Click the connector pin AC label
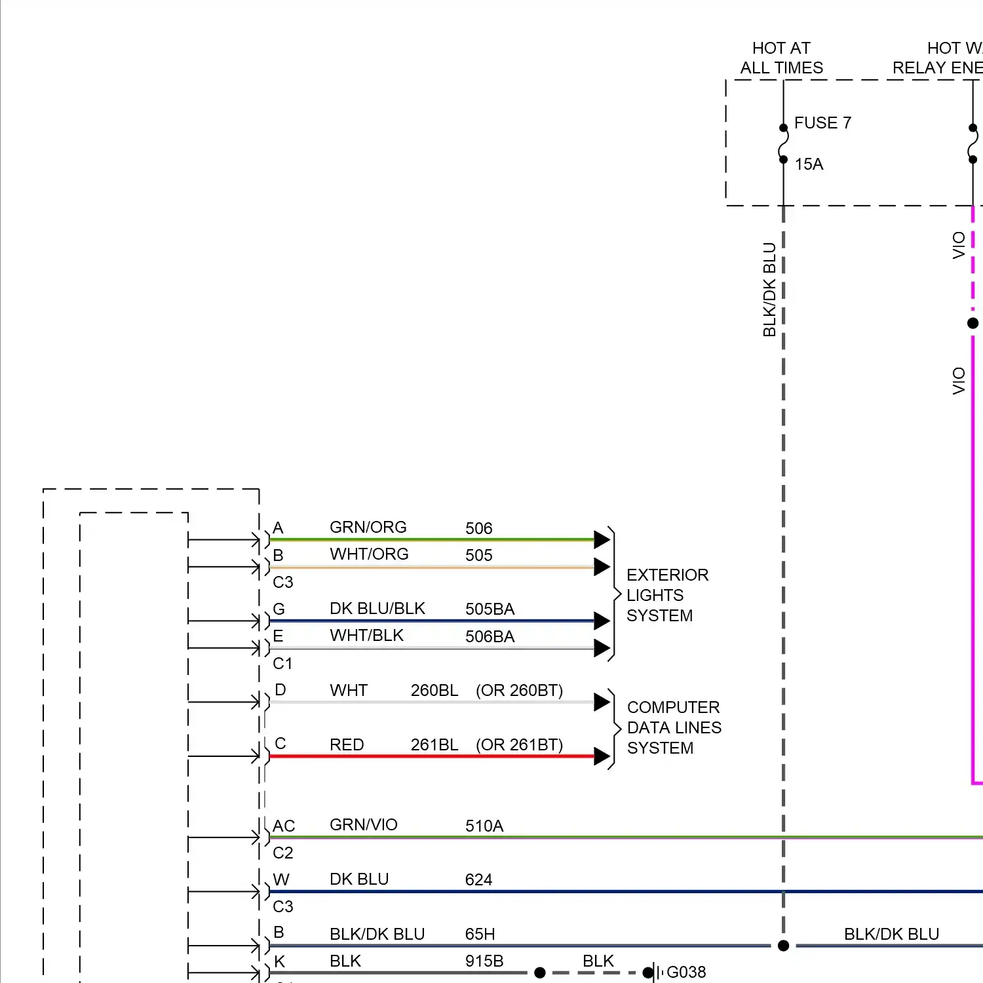The width and height of the screenshot is (983, 983). click(x=284, y=826)
